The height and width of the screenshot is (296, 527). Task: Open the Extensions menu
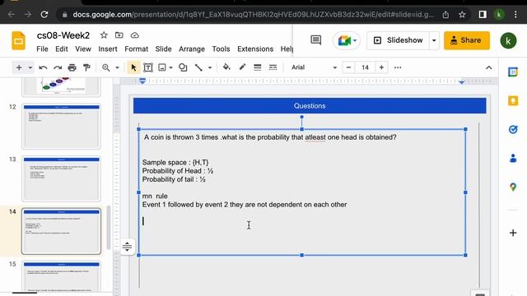[x=255, y=49]
